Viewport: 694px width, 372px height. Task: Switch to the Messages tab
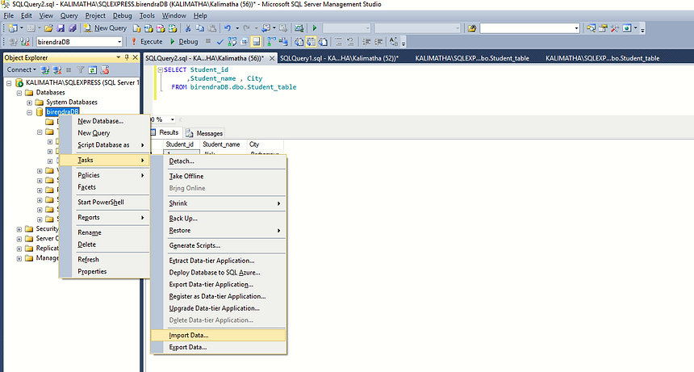click(x=204, y=133)
